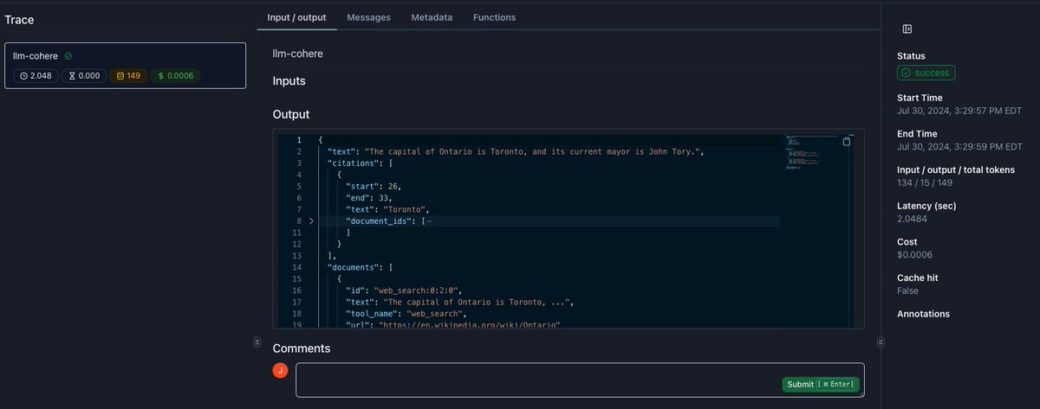Click the Inputs section heading
Viewport: 1040px width, 409px height.
pyautogui.click(x=289, y=81)
